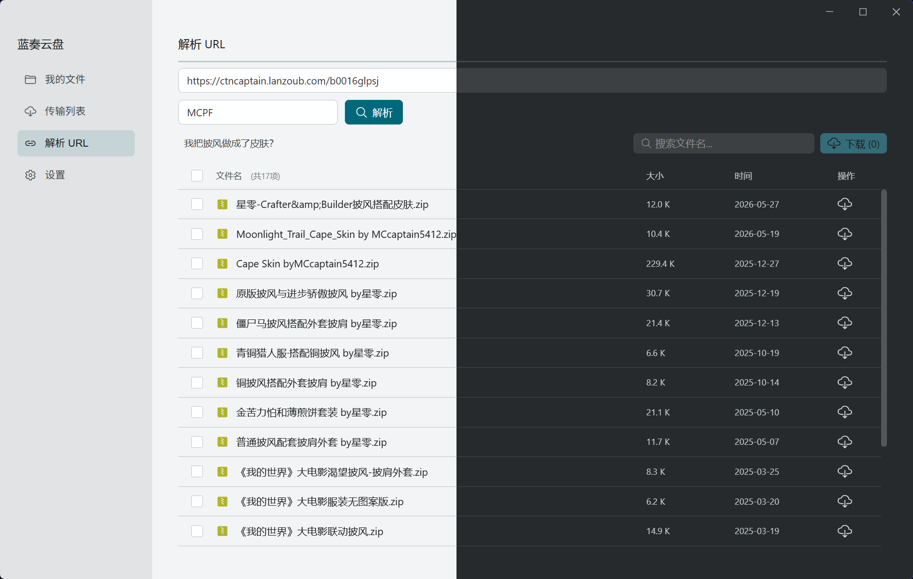Click download icon for 大电影渴望披风-披肩外套.zip
Image resolution: width=913 pixels, height=579 pixels.
point(844,471)
